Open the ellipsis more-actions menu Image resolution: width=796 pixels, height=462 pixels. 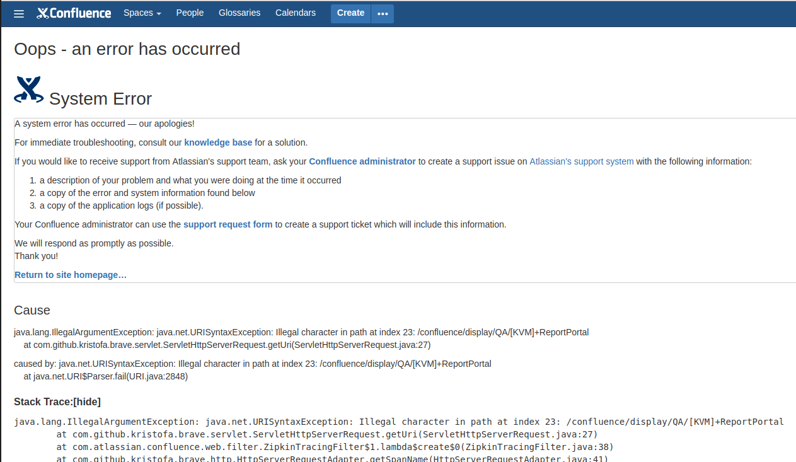(383, 13)
